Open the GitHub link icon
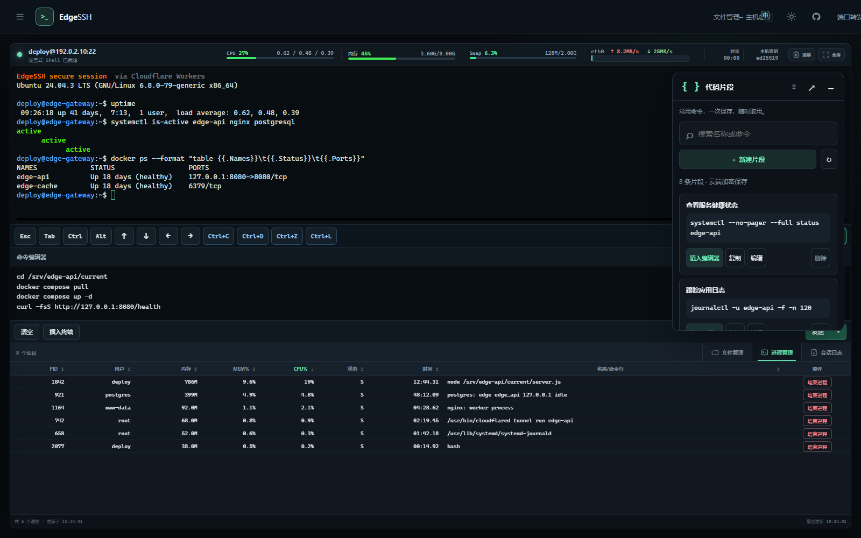The width and height of the screenshot is (861, 538). [816, 17]
